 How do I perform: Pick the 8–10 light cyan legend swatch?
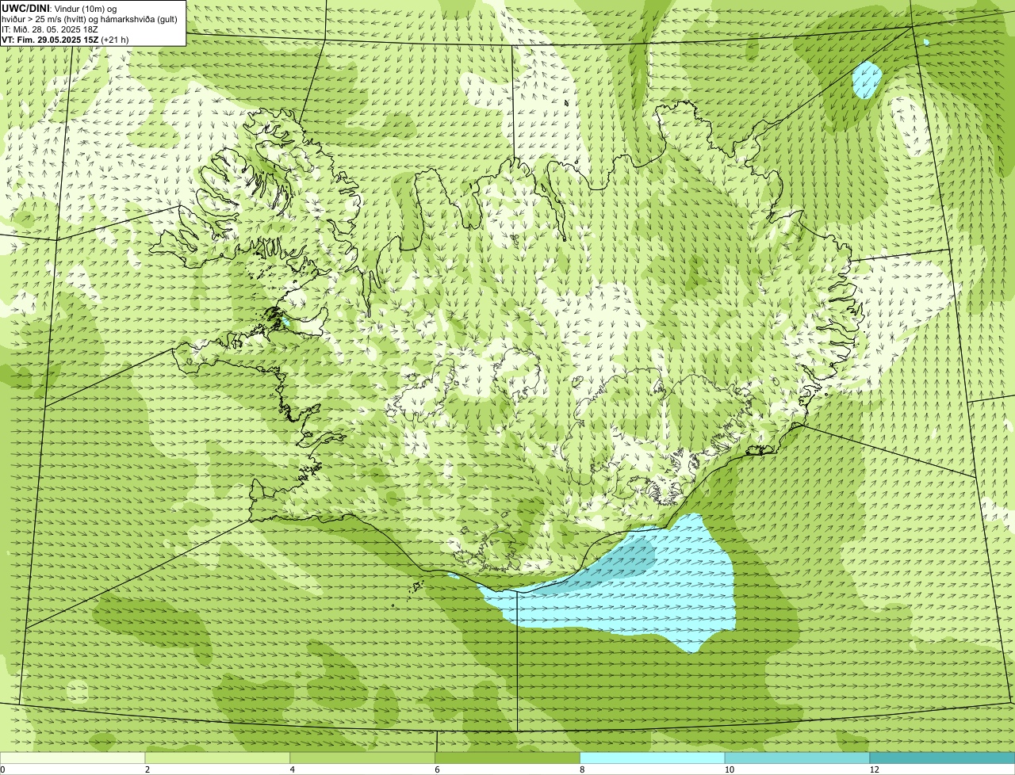tap(653, 758)
